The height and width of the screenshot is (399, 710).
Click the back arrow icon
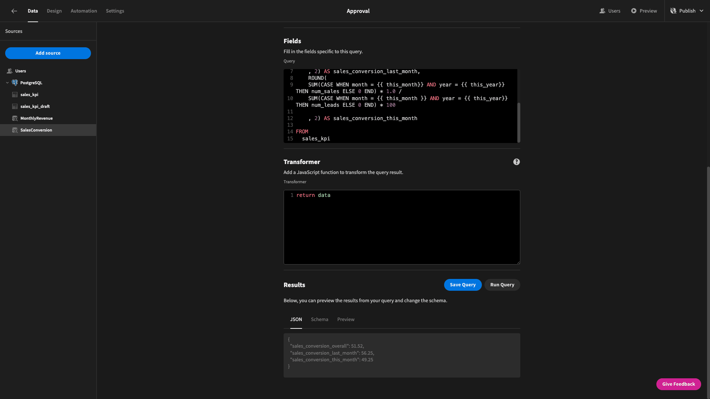point(14,11)
